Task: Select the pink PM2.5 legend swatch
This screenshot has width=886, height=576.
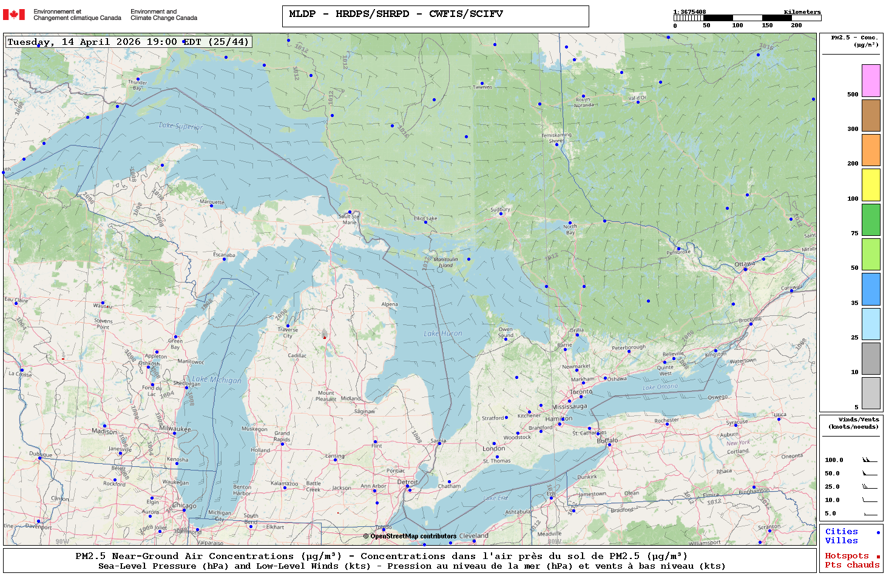Action: click(871, 81)
